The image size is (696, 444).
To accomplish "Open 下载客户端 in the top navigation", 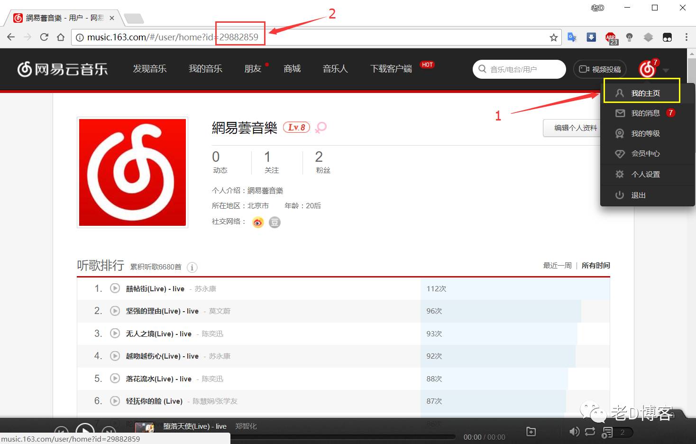I will point(391,69).
